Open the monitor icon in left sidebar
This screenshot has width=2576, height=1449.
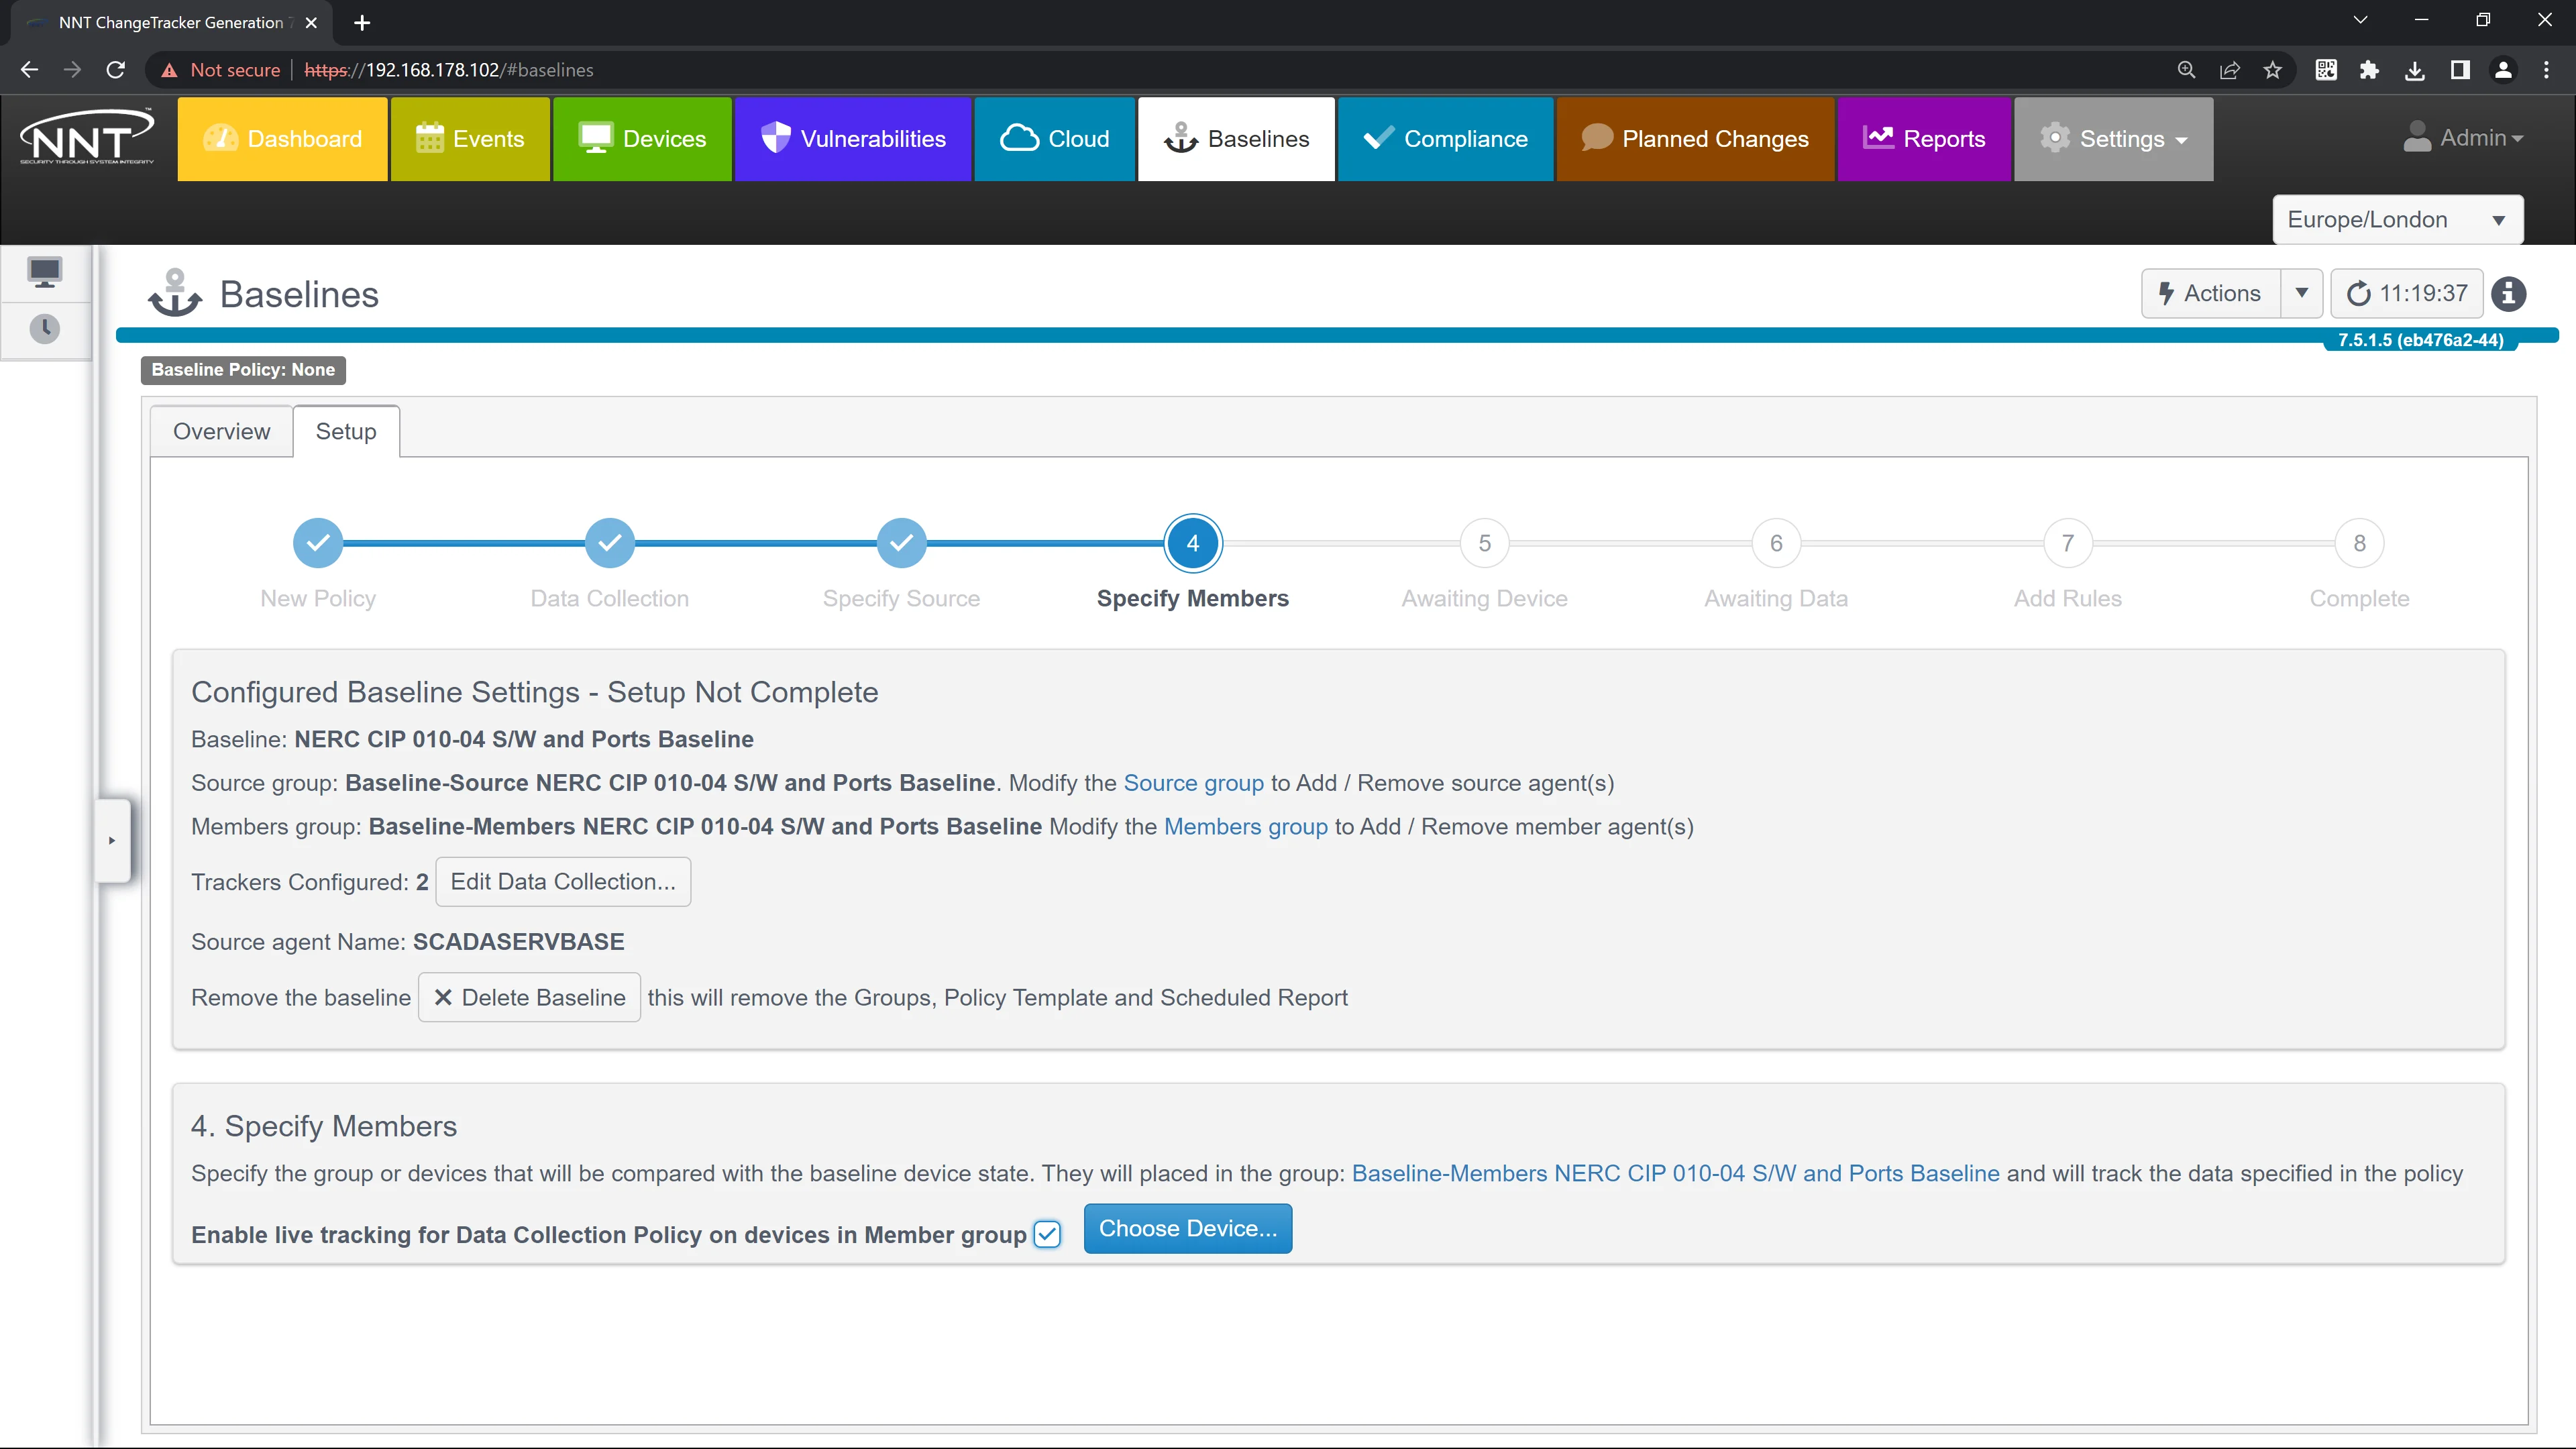tap(45, 272)
